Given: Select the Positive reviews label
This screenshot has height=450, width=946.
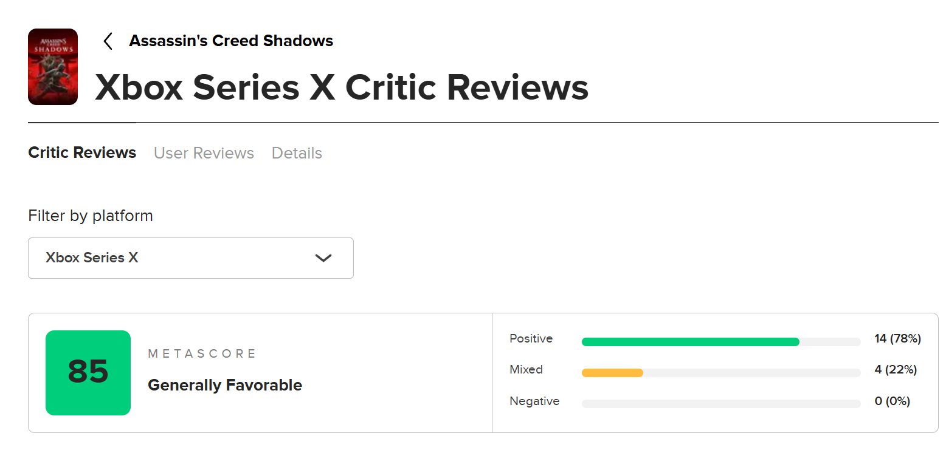Looking at the screenshot, I should 531,339.
